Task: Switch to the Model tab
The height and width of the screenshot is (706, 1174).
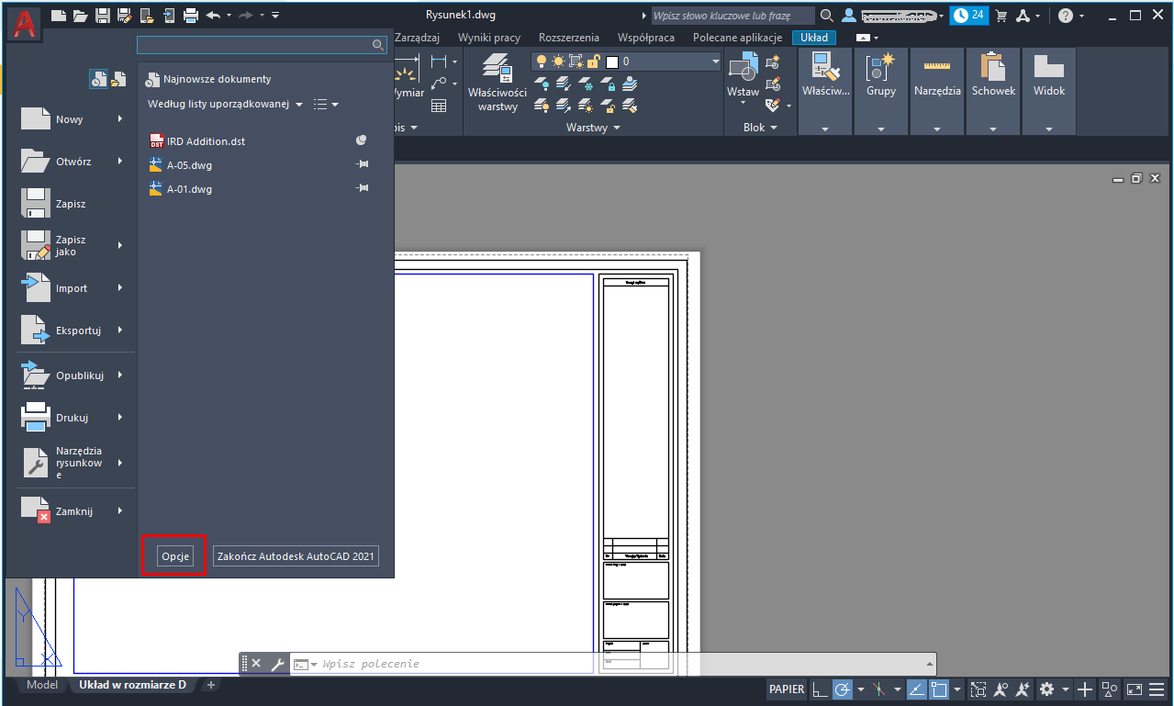Action: [x=43, y=685]
